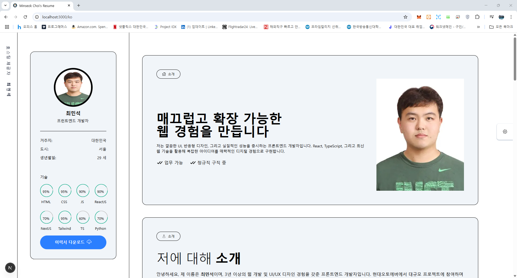The width and height of the screenshot is (517, 278).
Task: Open the extensions puzzle-piece menu
Action: point(477,17)
